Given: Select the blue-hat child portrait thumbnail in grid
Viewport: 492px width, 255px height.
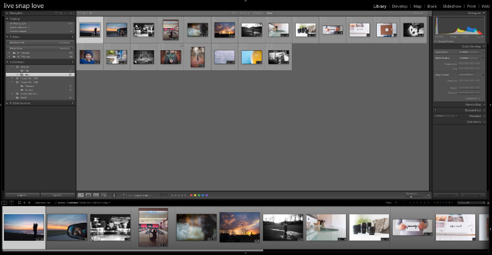Looking at the screenshot, I should (90, 57).
